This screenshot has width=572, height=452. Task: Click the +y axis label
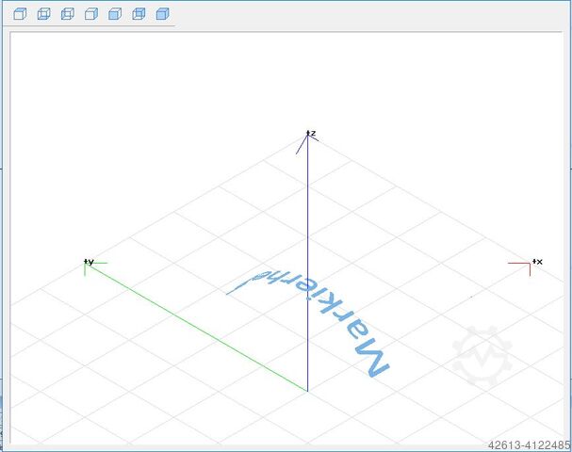[x=89, y=261]
